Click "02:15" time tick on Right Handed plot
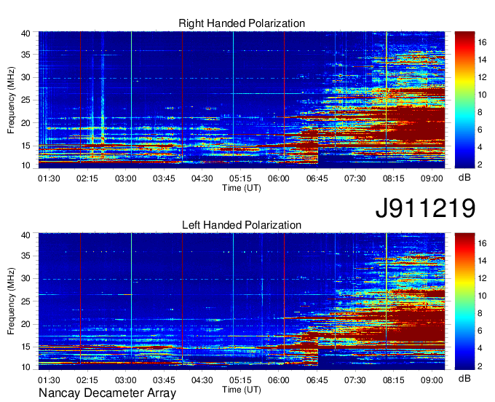The image size is (495, 402). click(87, 178)
